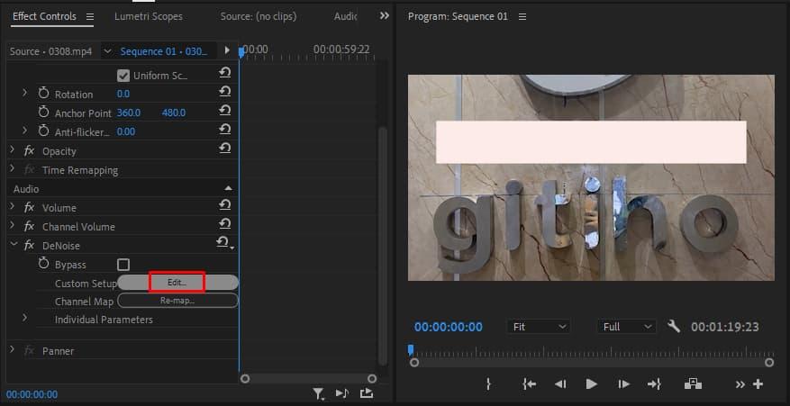790x406 pixels.
Task: Expand the Panner effect
Action: click(x=12, y=349)
